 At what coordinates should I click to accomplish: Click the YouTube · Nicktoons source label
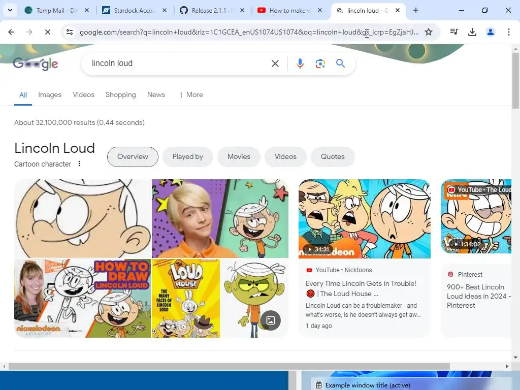click(344, 270)
